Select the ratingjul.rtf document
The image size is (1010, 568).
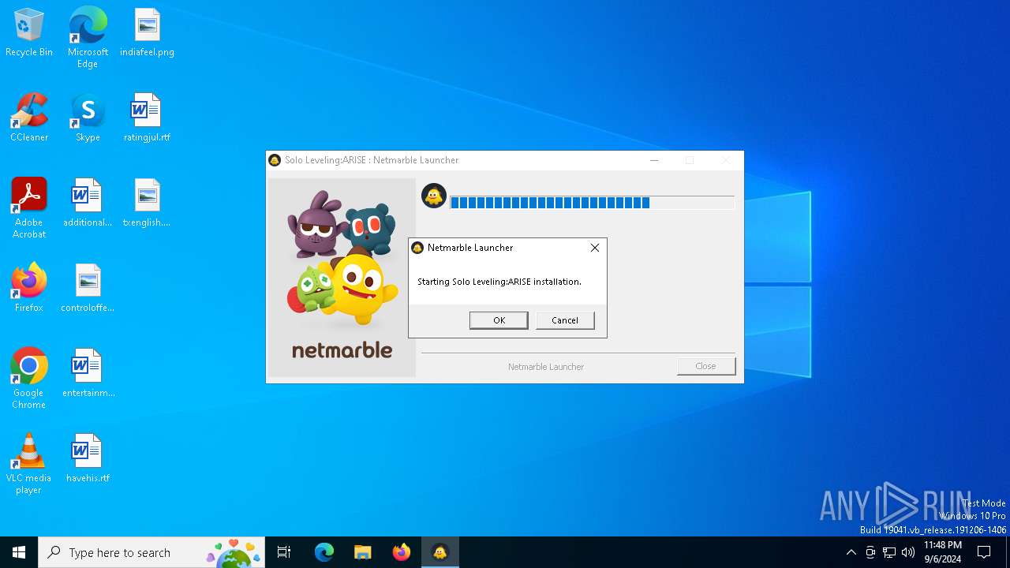[148, 118]
